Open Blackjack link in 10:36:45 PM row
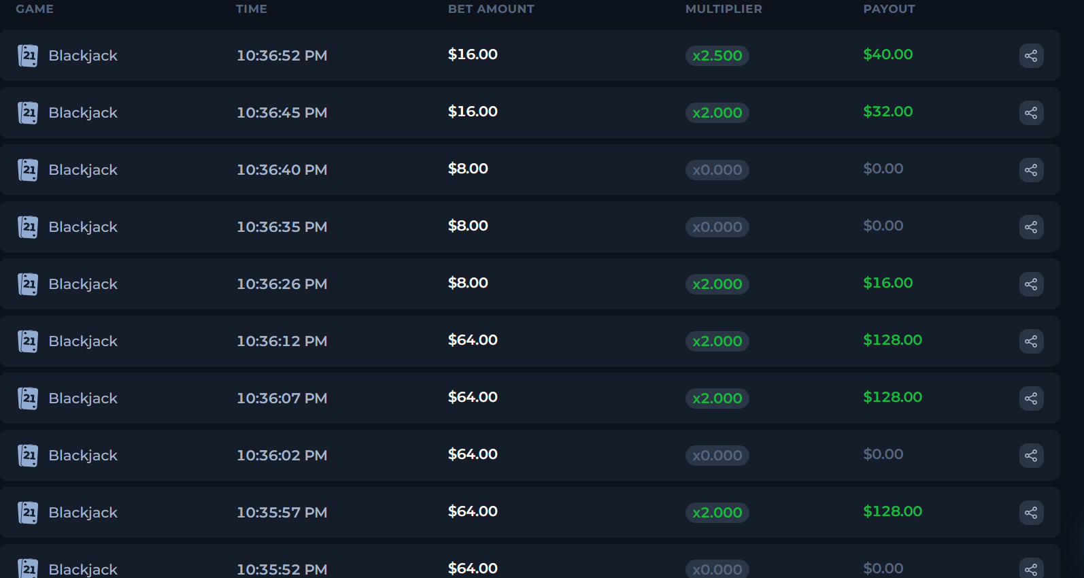 coord(83,113)
